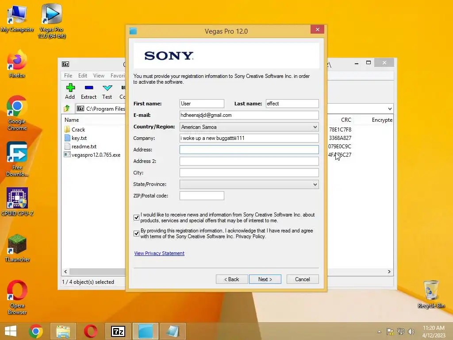Click CRC value 78E1C7F8

click(x=340, y=130)
